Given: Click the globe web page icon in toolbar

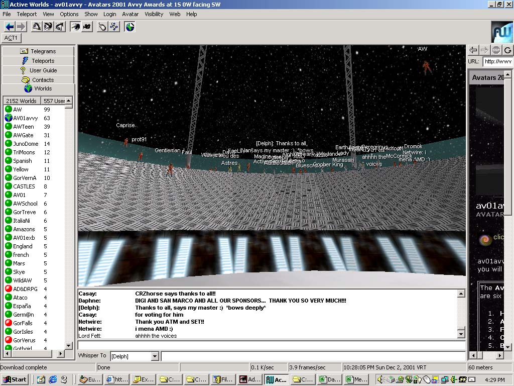Looking at the screenshot, I should [130, 27].
